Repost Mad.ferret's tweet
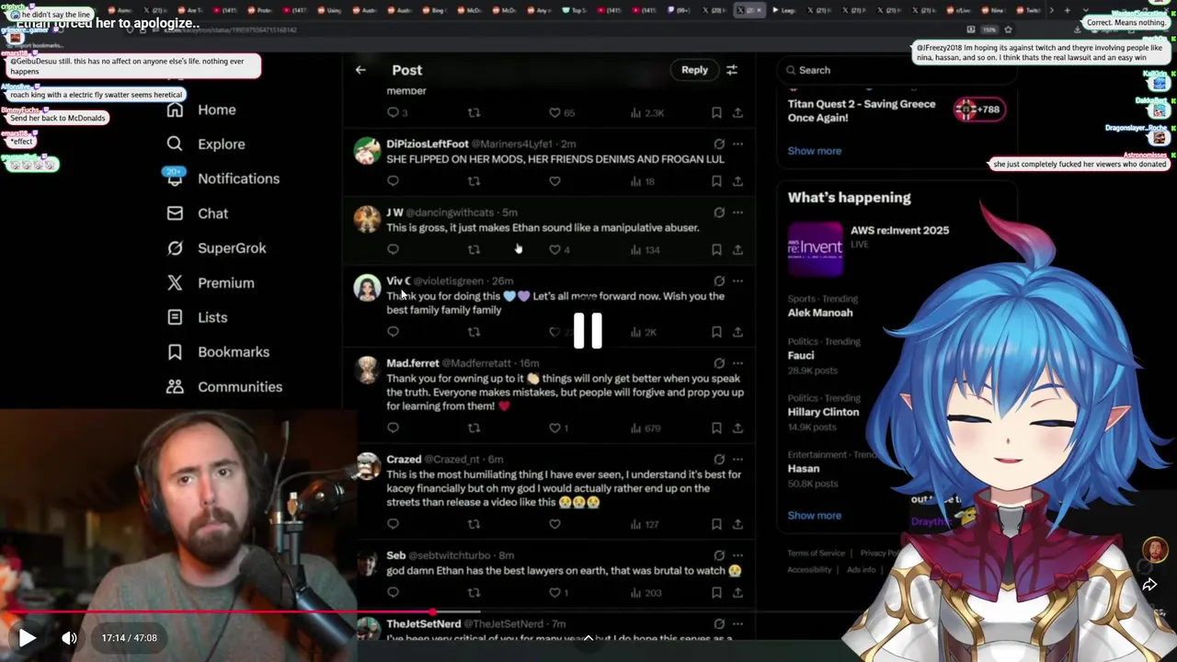The height and width of the screenshot is (662, 1177). point(474,428)
